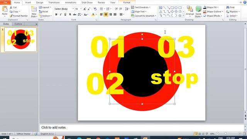Viewport: 247px width, 139px height.
Task: Switch to the Design tab
Action: tap(39, 3)
